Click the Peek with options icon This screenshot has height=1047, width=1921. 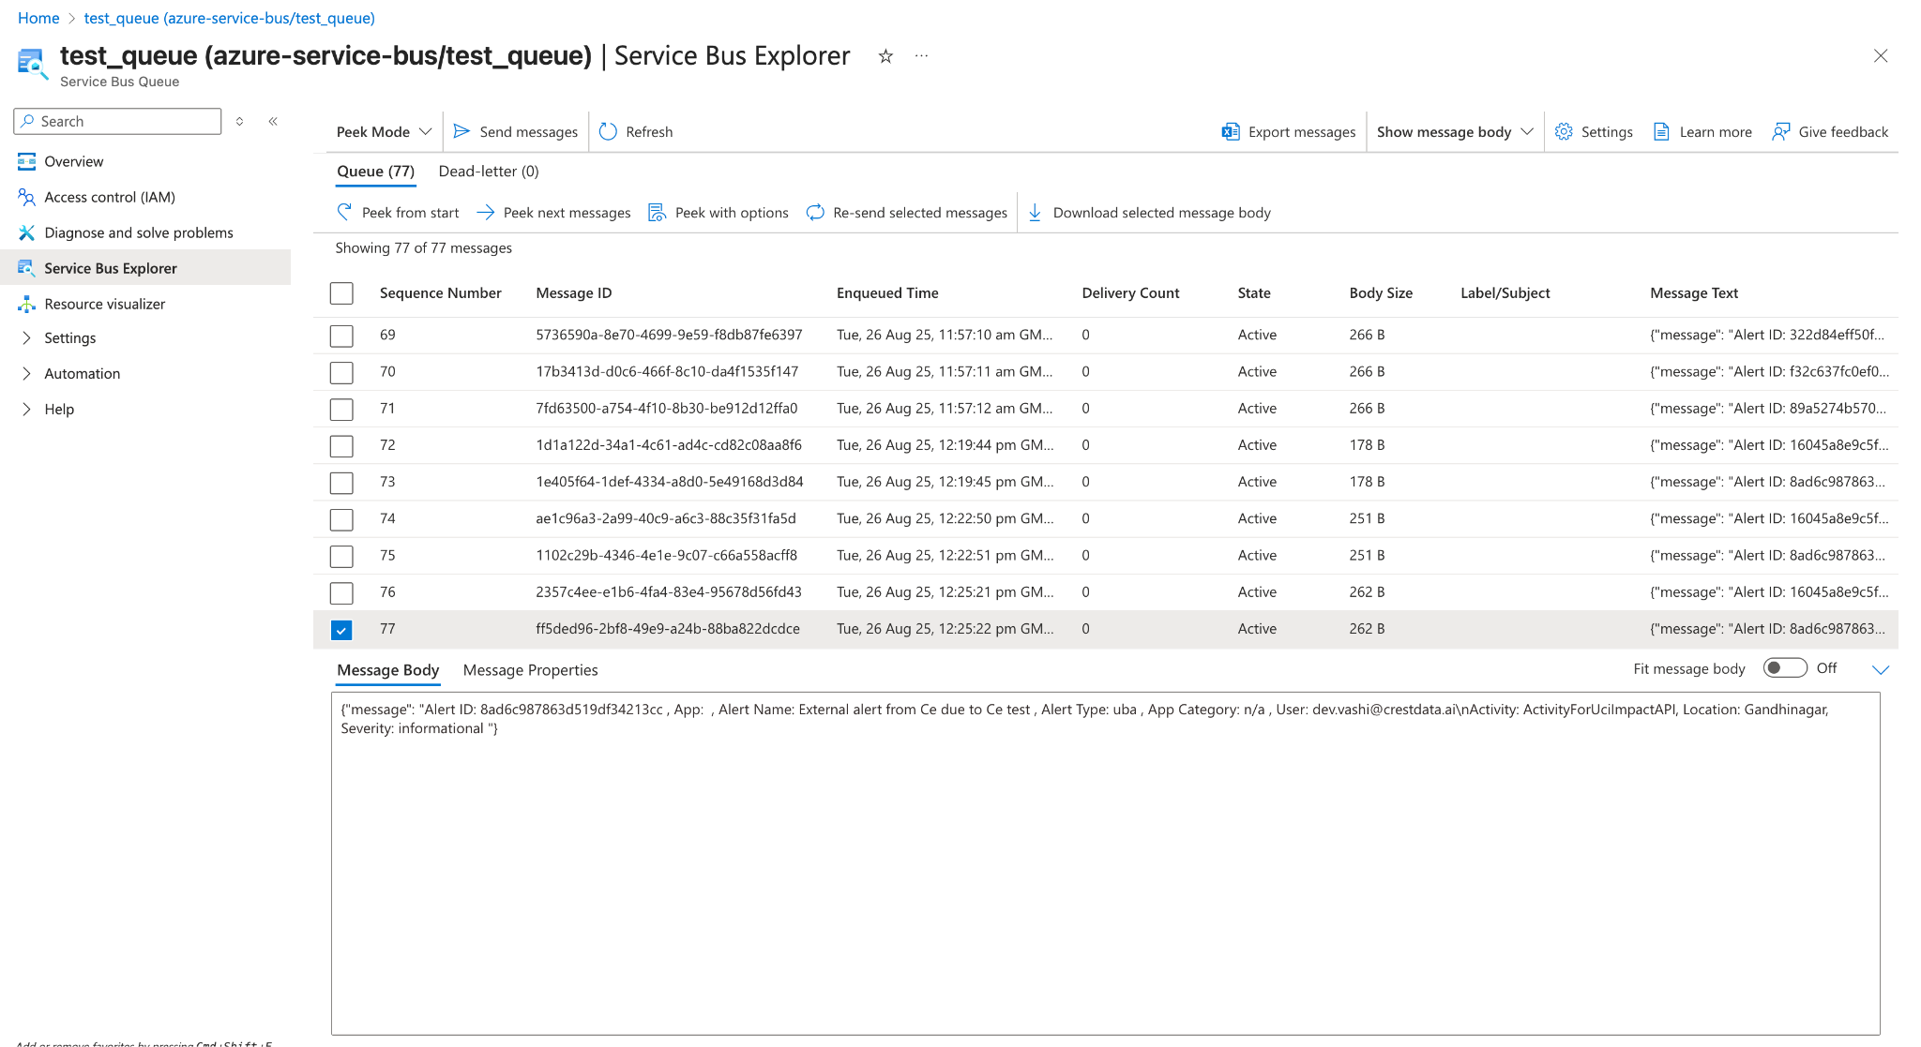point(657,212)
